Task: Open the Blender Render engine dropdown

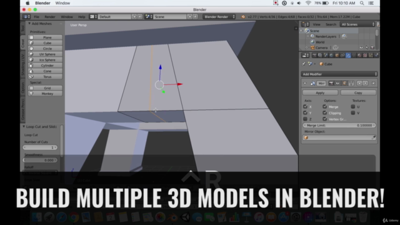Action: (219, 17)
